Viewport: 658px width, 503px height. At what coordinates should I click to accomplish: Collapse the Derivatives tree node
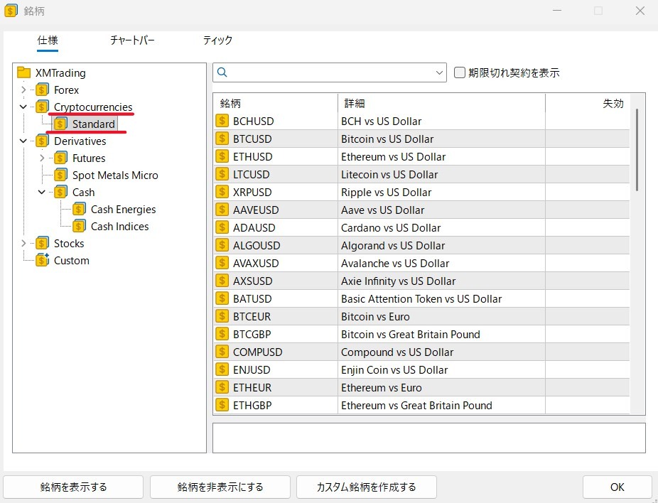pos(23,141)
